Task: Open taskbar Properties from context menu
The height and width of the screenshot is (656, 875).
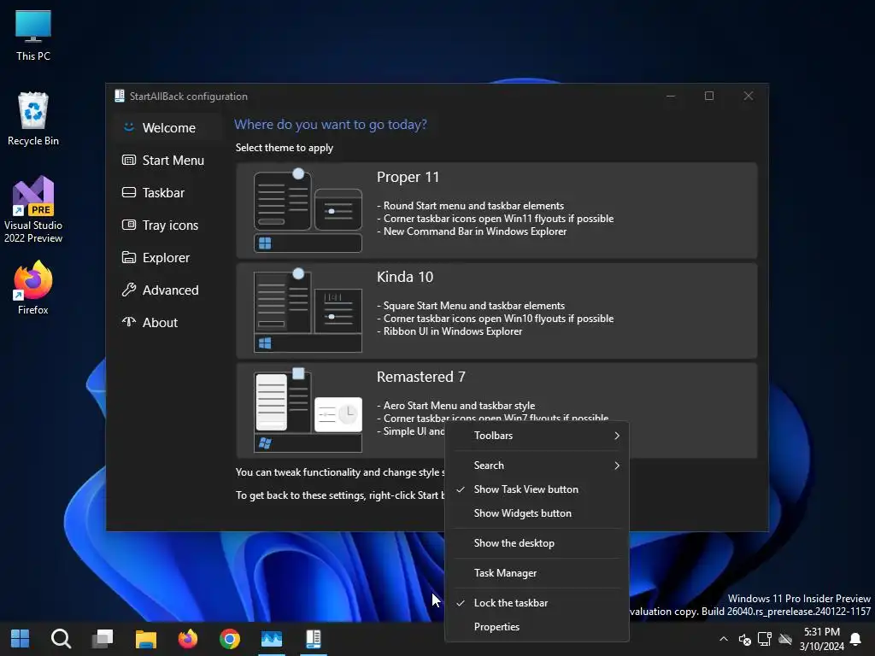Action: (x=537, y=627)
